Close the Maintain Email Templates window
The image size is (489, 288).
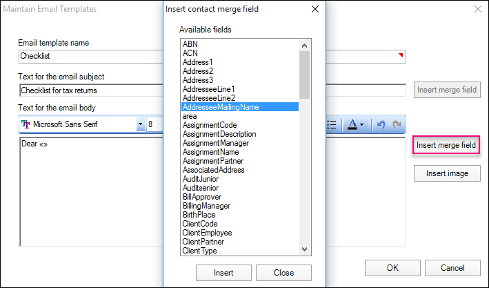tap(478, 10)
